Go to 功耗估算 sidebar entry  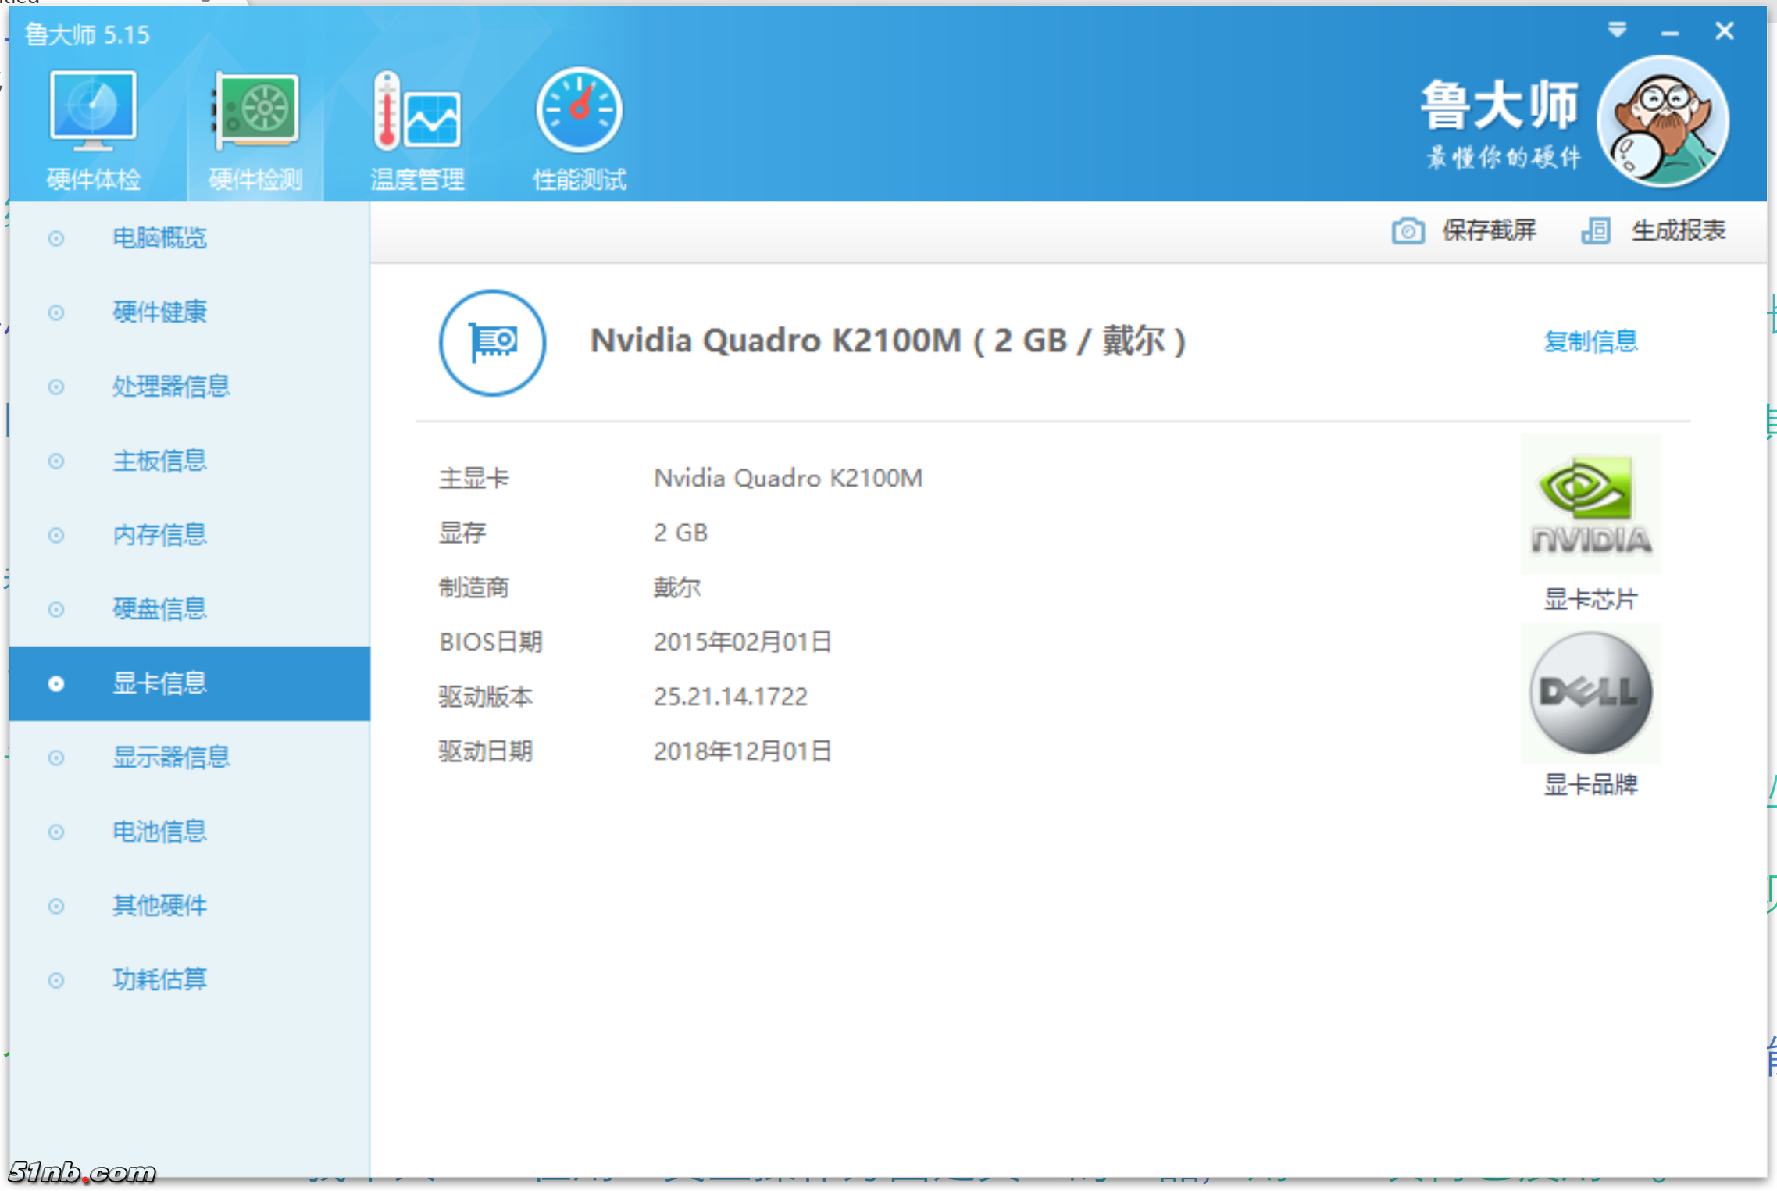(159, 979)
